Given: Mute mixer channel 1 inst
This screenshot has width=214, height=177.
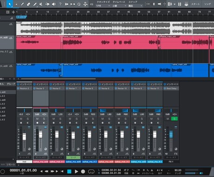Looking at the screenshot, I should point(21,119).
